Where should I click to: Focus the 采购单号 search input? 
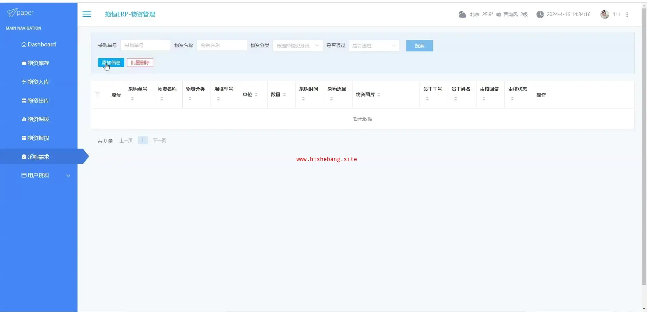(145, 45)
